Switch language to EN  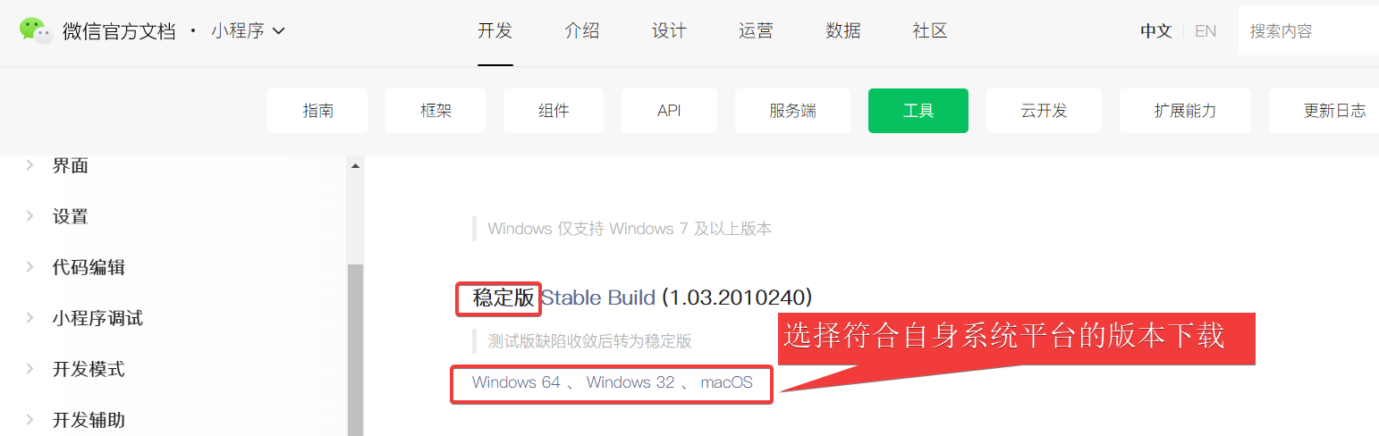(x=1206, y=30)
